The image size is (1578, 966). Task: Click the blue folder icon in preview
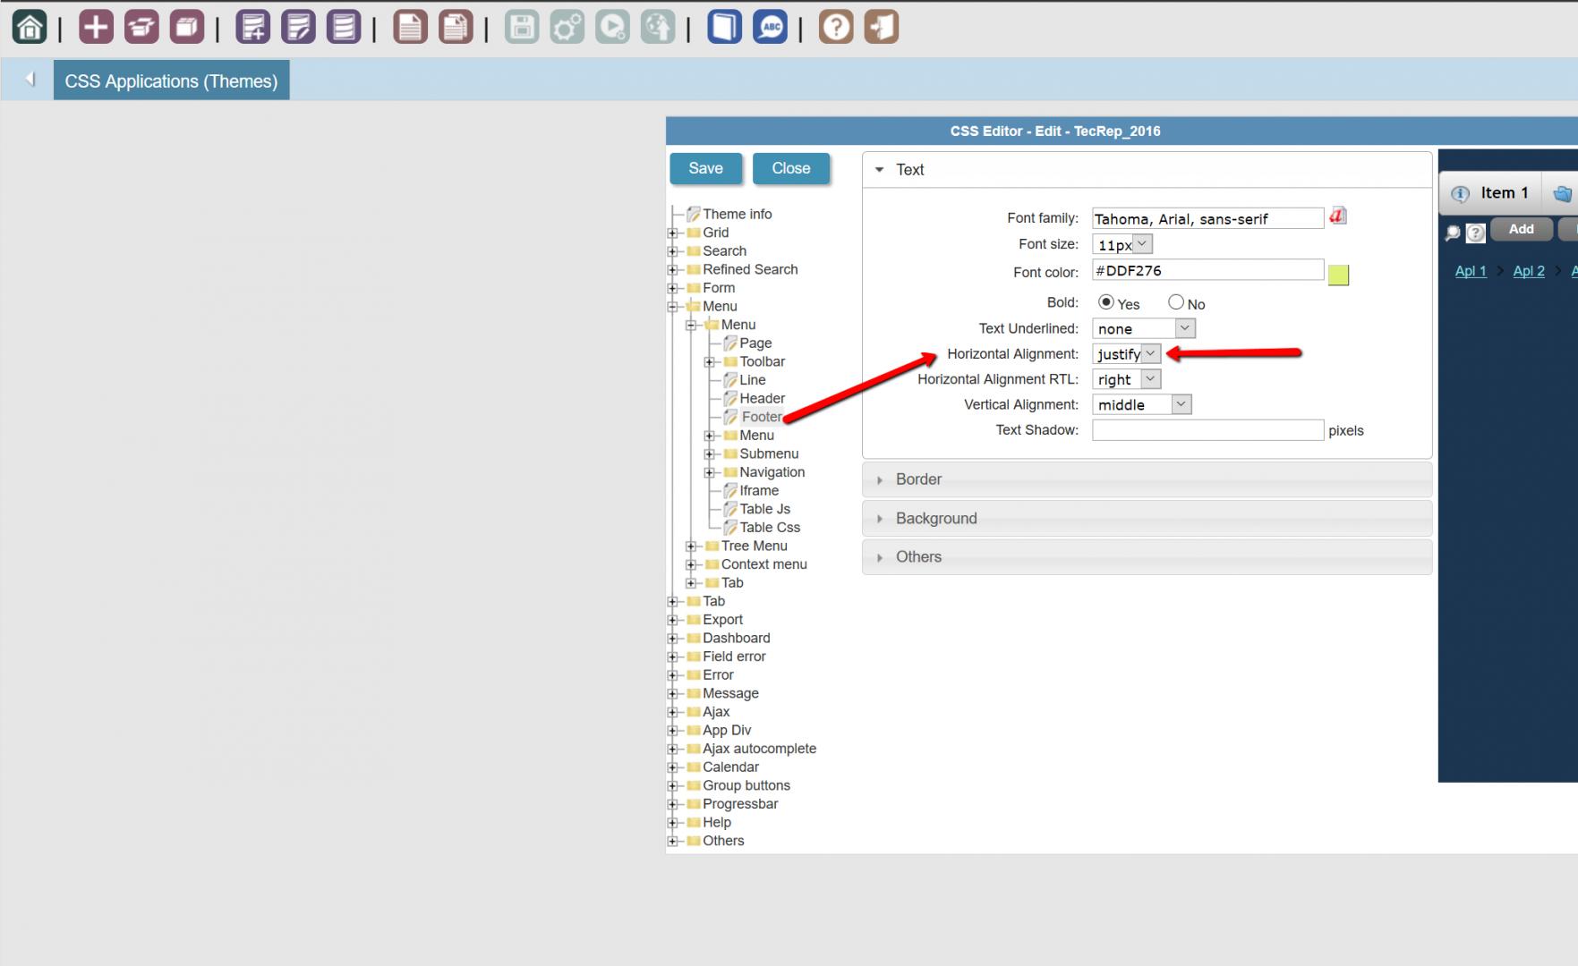1563,193
